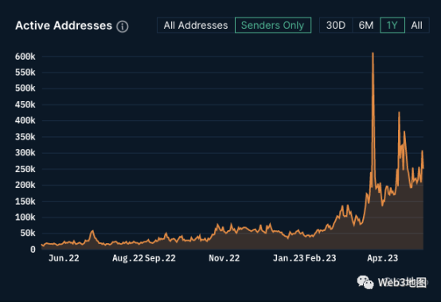Click the 600k y-axis label
The image size is (441, 302).
coord(25,57)
